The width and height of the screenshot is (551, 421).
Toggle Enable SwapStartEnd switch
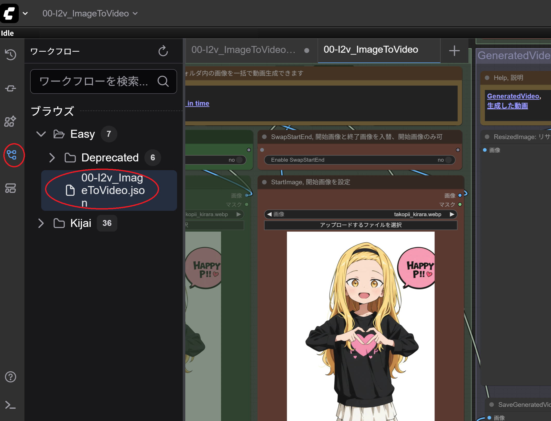(448, 160)
